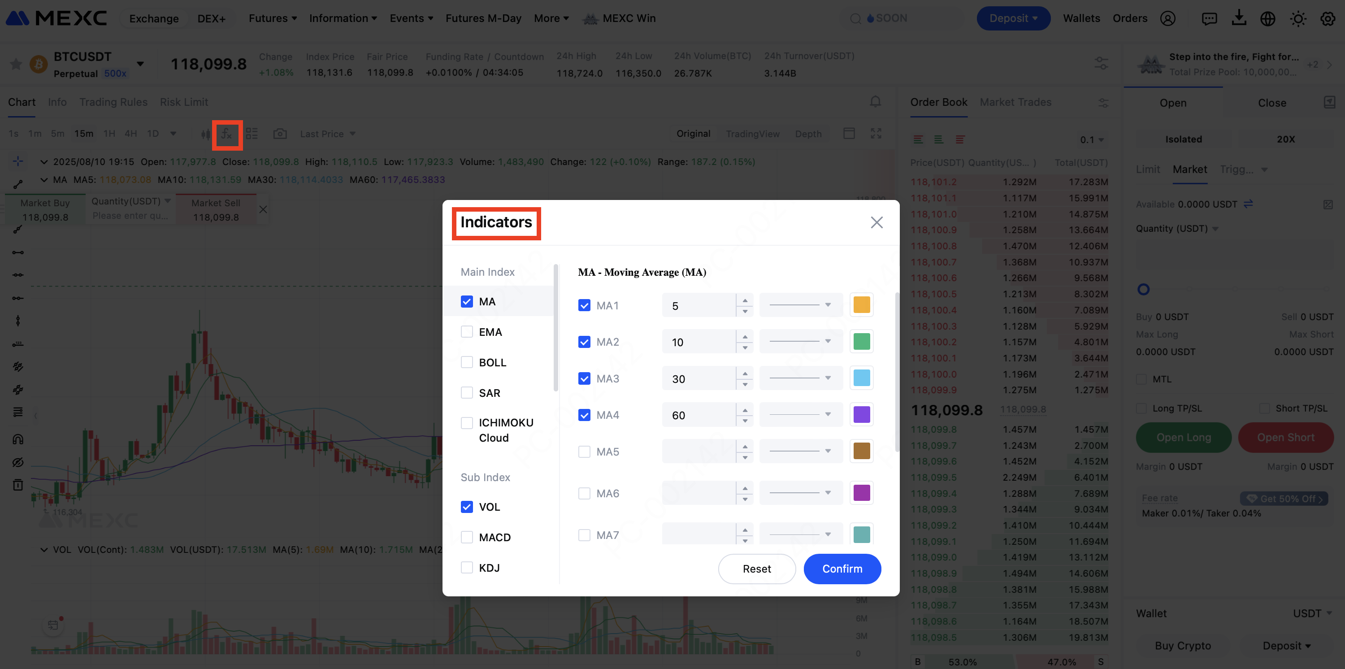1345x669 pixels.
Task: Click the Confirm button in Indicators dialog
Action: pos(842,569)
